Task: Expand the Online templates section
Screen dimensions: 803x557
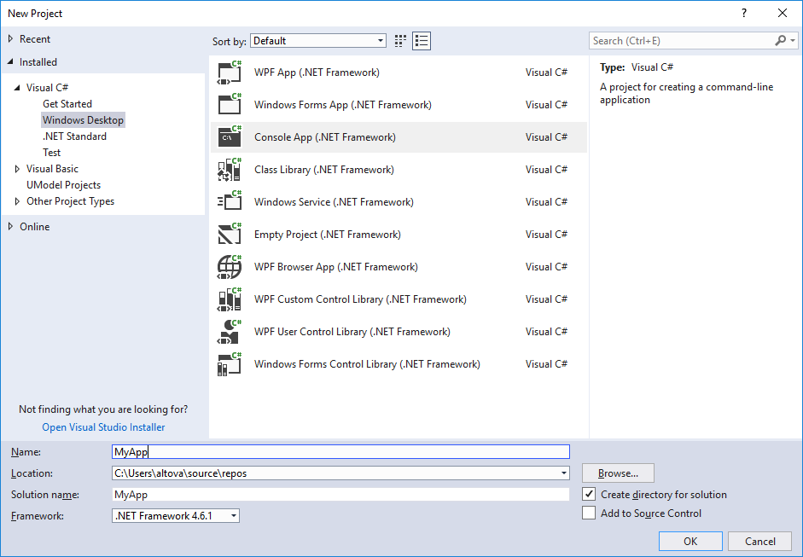Action: click(11, 227)
